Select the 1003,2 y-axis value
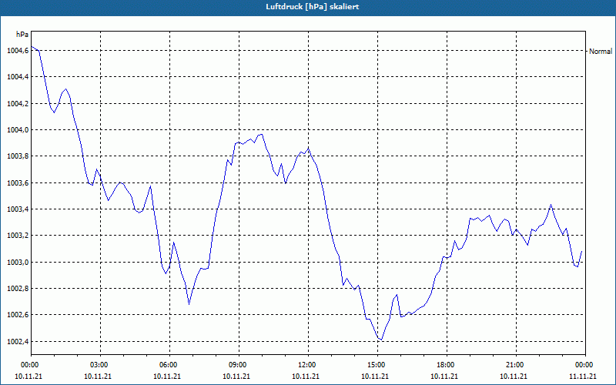The image size is (616, 385). (18, 236)
